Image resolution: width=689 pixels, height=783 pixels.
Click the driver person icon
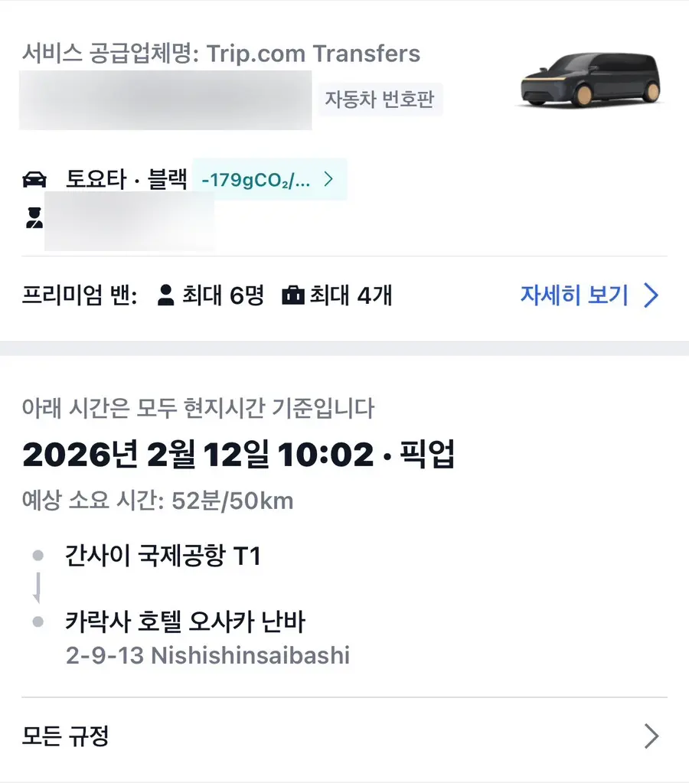(x=34, y=218)
